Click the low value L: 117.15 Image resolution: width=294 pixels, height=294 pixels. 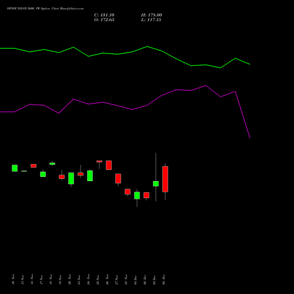coord(151,20)
